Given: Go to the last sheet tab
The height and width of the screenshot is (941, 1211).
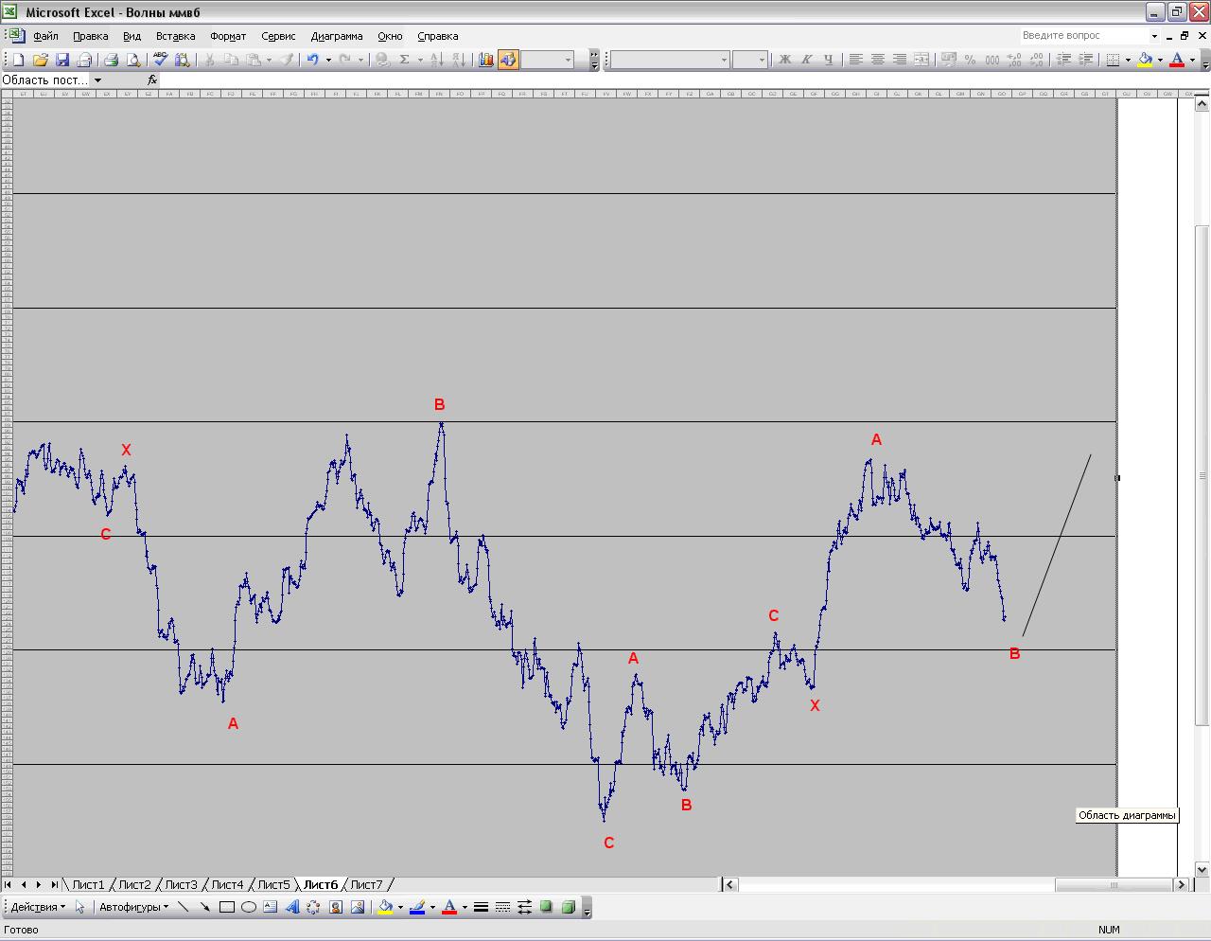Looking at the screenshot, I should coord(55,884).
